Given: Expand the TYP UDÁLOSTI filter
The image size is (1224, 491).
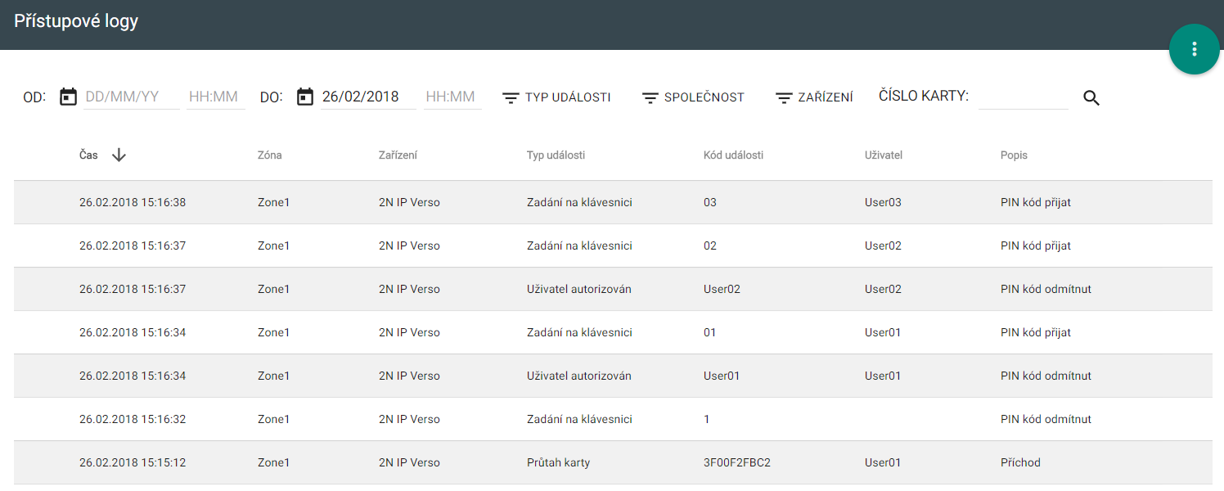Looking at the screenshot, I should tap(556, 97).
